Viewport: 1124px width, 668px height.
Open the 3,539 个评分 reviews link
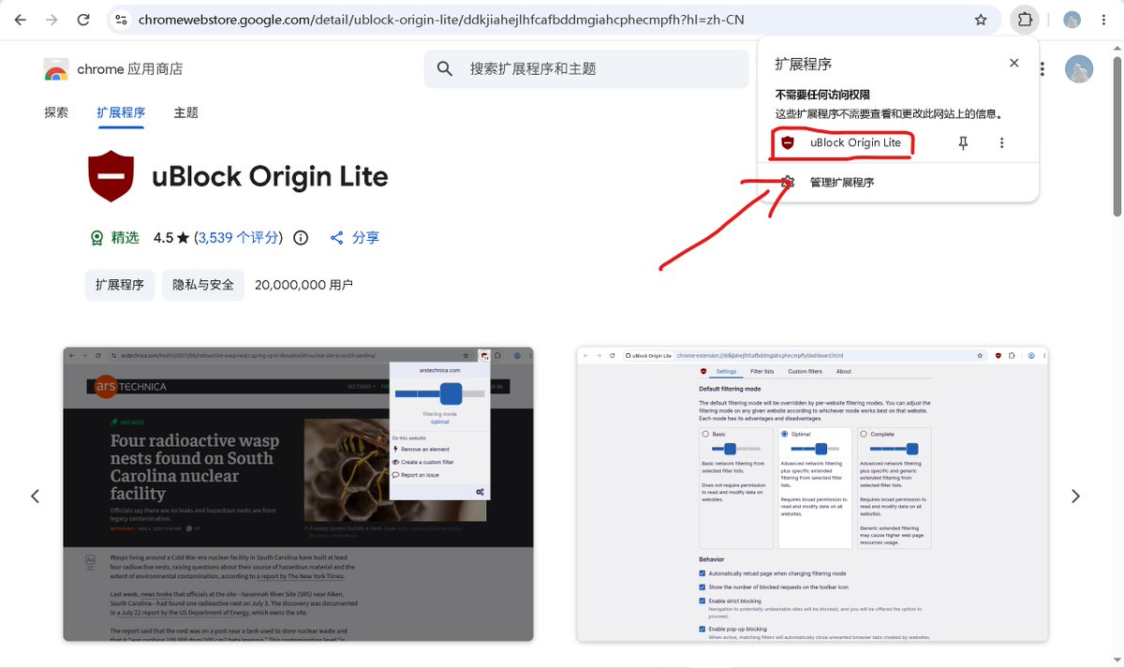(x=238, y=238)
